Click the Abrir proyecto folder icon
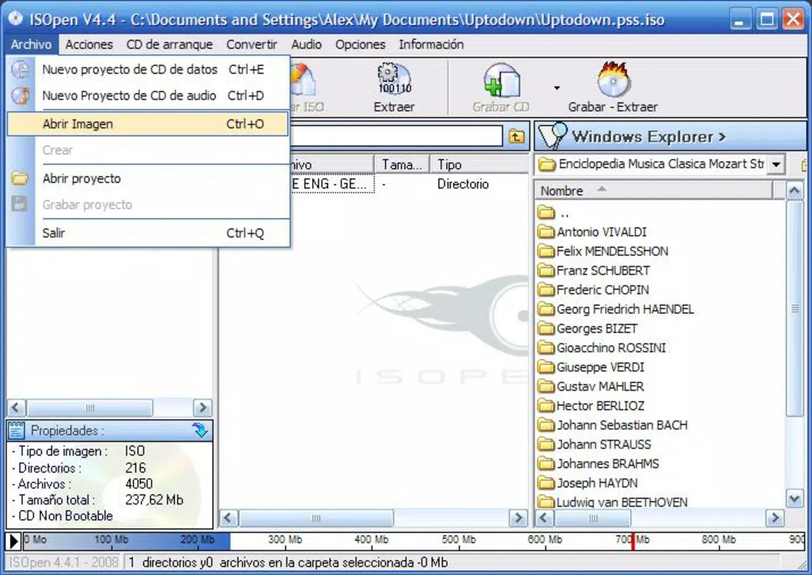Screen dimensions: 812x575 click(19, 179)
